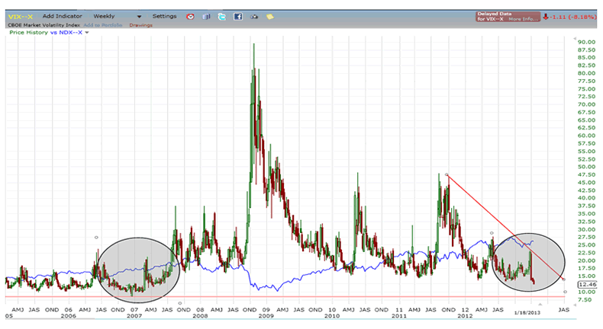Viewport: 603px width, 329px height.
Task: Click the red clock alert icon
Action: coord(190,16)
